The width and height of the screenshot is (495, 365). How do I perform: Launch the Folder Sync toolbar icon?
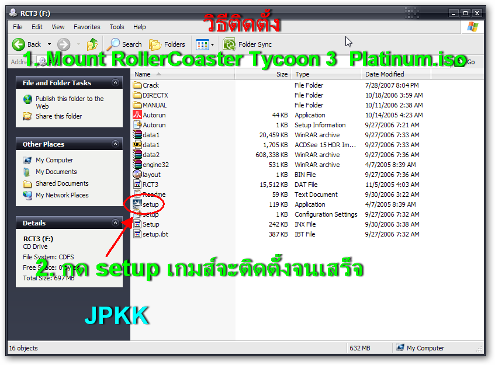click(x=229, y=44)
